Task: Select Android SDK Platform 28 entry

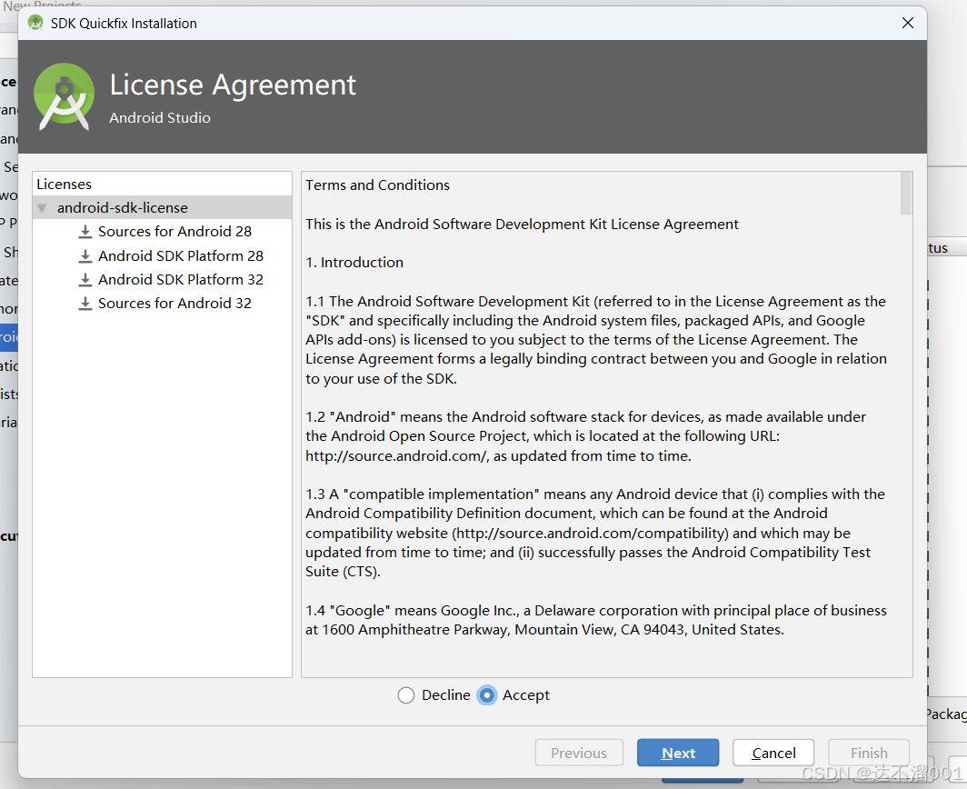Action: click(181, 255)
